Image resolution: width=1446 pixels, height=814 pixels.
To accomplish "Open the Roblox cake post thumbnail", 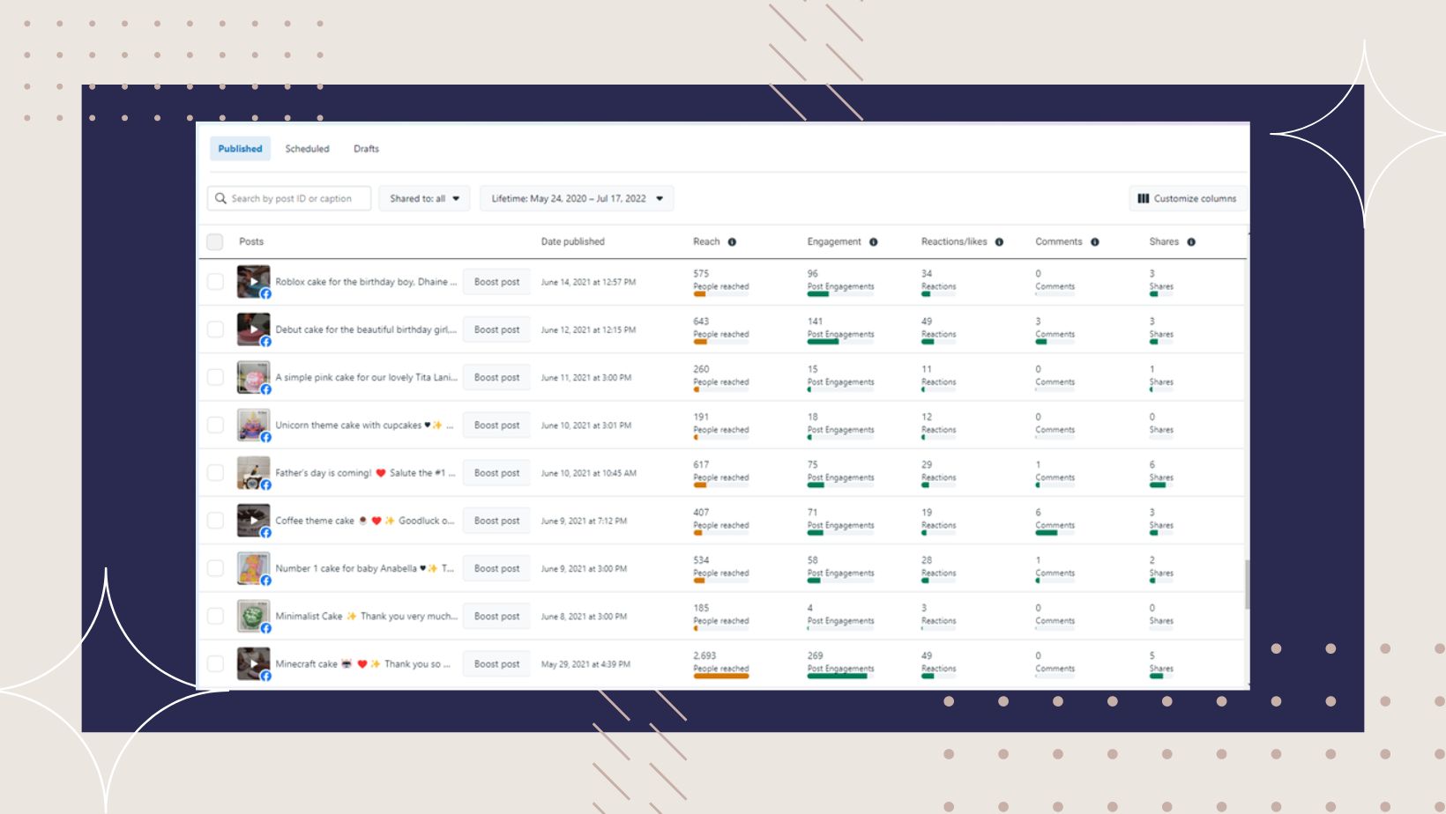I will click(x=253, y=282).
